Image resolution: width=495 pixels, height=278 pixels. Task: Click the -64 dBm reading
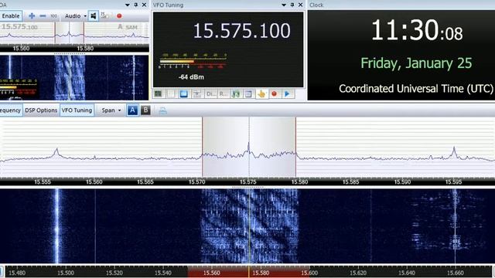(191, 77)
